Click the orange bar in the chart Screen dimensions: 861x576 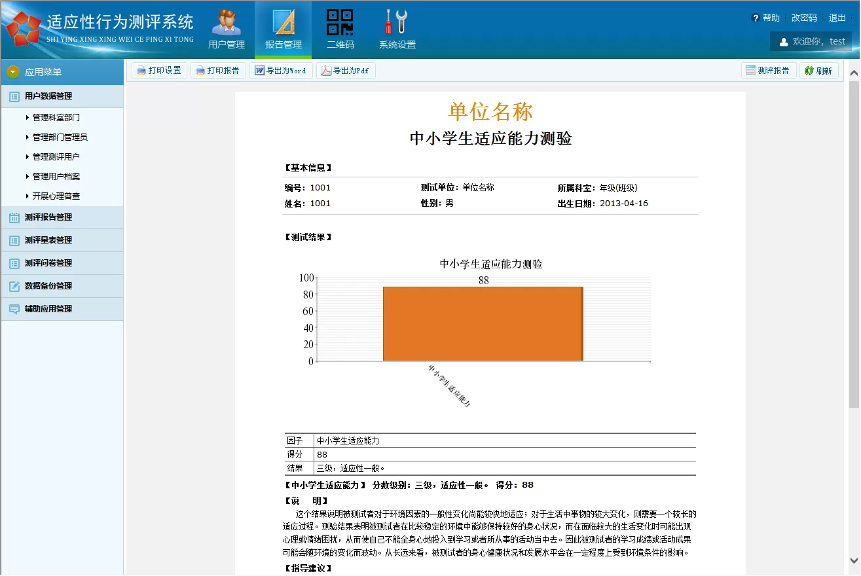pyautogui.click(x=483, y=324)
